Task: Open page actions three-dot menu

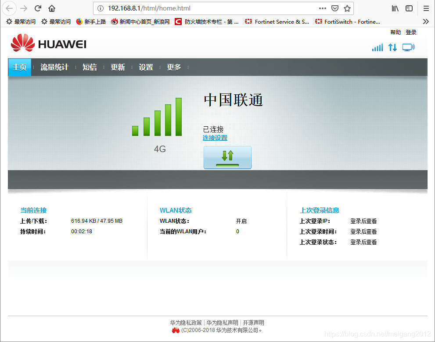Action: [x=322, y=8]
